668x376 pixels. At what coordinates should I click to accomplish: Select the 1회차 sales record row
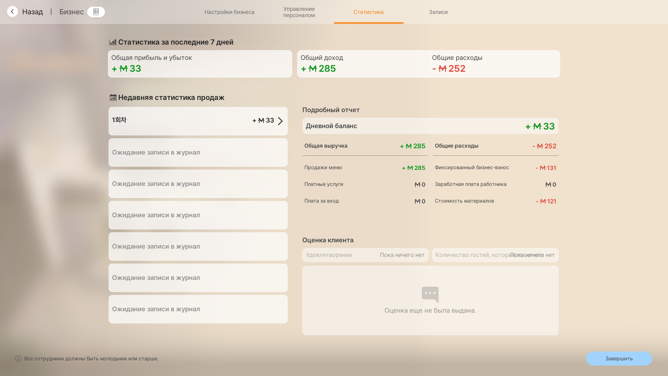(x=181, y=121)
